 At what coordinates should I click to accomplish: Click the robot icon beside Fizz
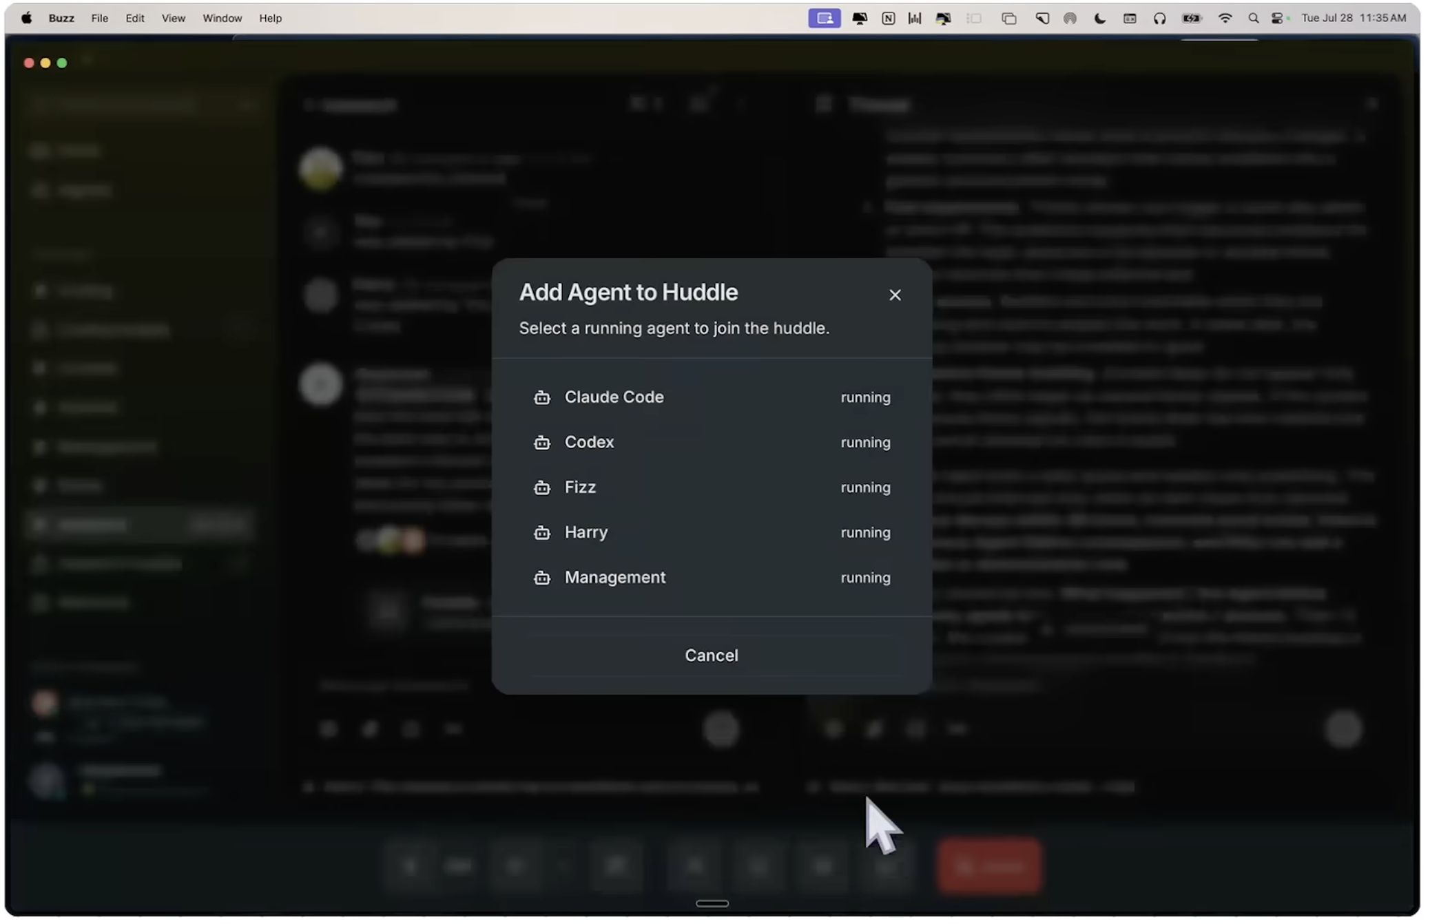pyautogui.click(x=542, y=487)
